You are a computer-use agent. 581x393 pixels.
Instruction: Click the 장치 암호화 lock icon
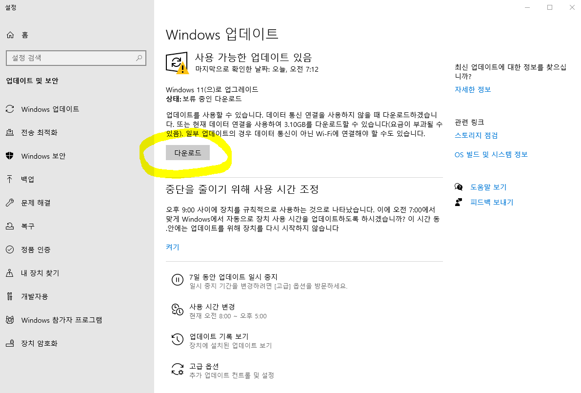point(10,343)
